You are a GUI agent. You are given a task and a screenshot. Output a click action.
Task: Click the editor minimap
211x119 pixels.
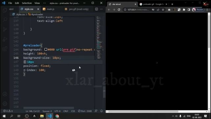coord(99,38)
